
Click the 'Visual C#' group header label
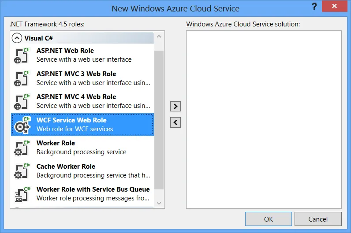point(38,38)
